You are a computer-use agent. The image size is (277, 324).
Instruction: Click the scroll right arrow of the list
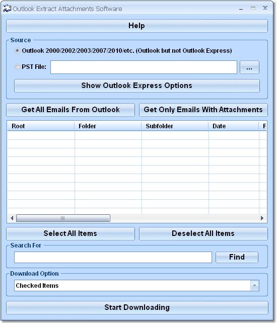(262, 218)
